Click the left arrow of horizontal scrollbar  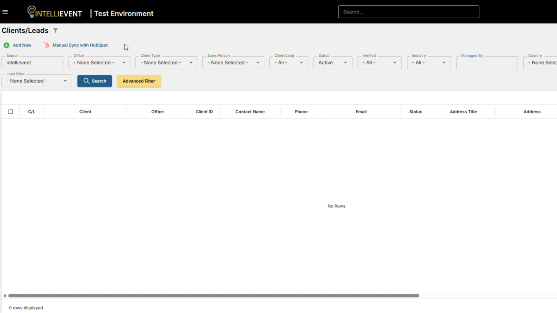coord(5,296)
